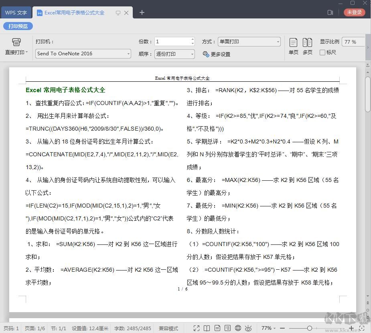The image size is (371, 333).
Task: Click the sidebar panel icon near 未登录
Action: pyautogui.click(x=330, y=12)
